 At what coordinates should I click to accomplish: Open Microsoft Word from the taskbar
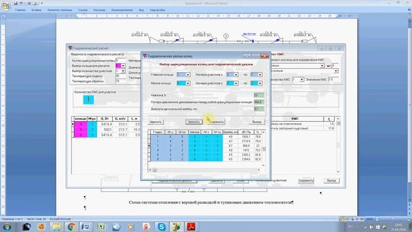(86, 226)
